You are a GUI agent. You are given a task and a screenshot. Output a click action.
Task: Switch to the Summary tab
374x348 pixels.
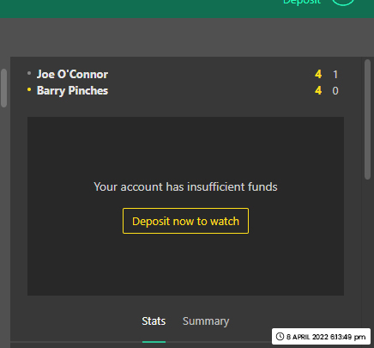point(206,321)
